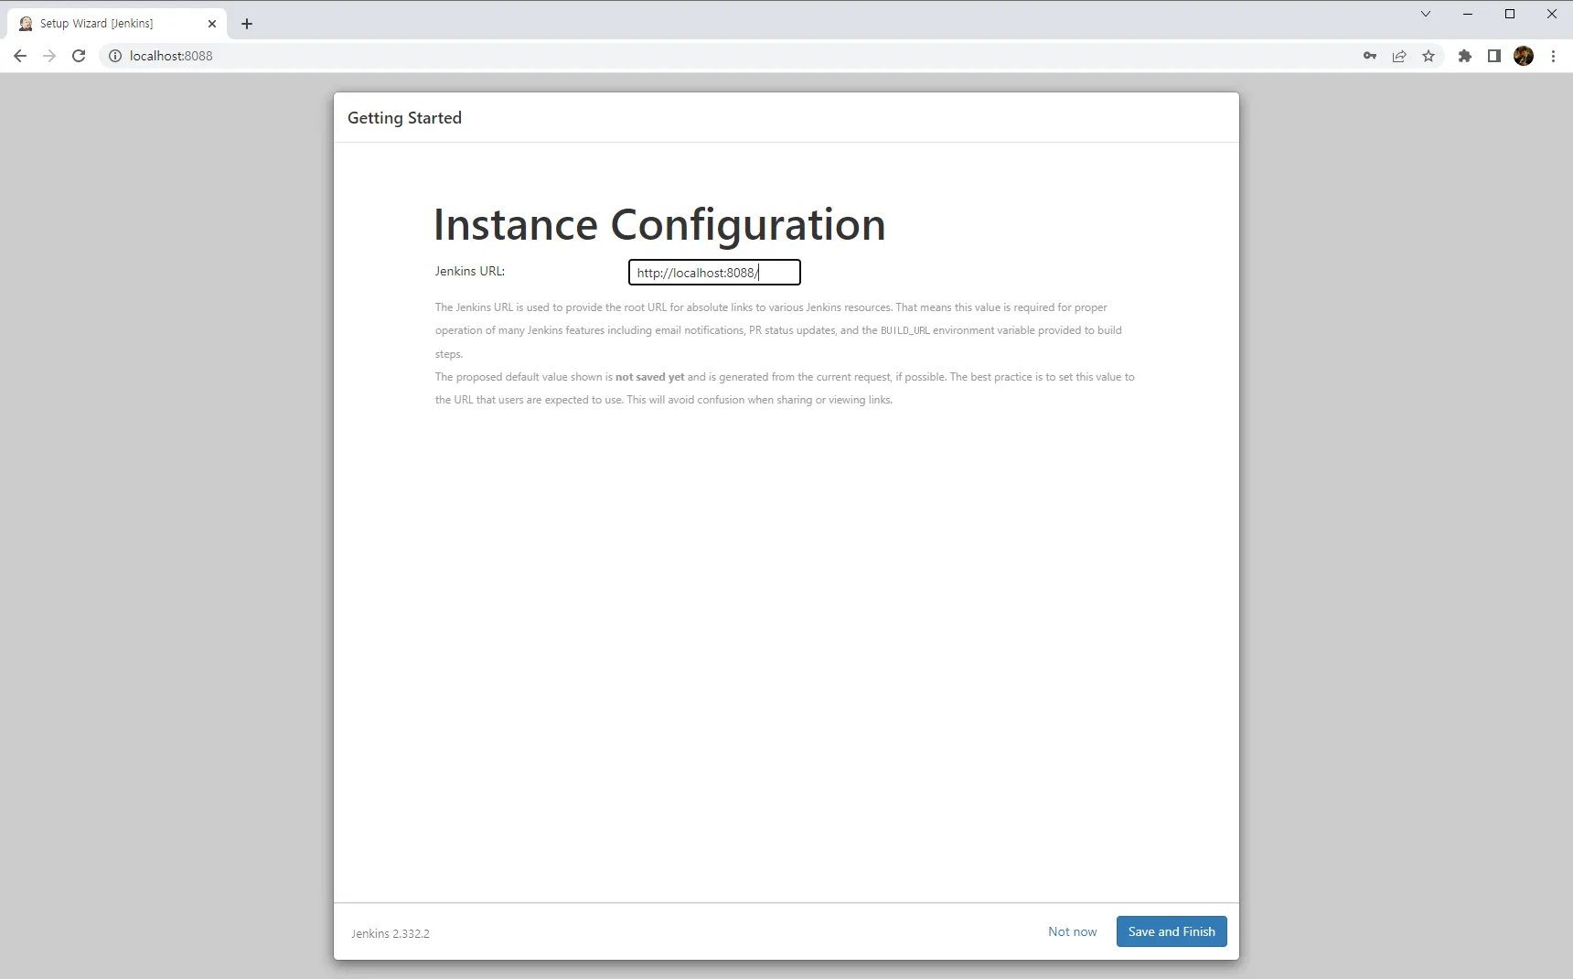View site information icon in address bar
This screenshot has width=1573, height=979.
(x=115, y=56)
